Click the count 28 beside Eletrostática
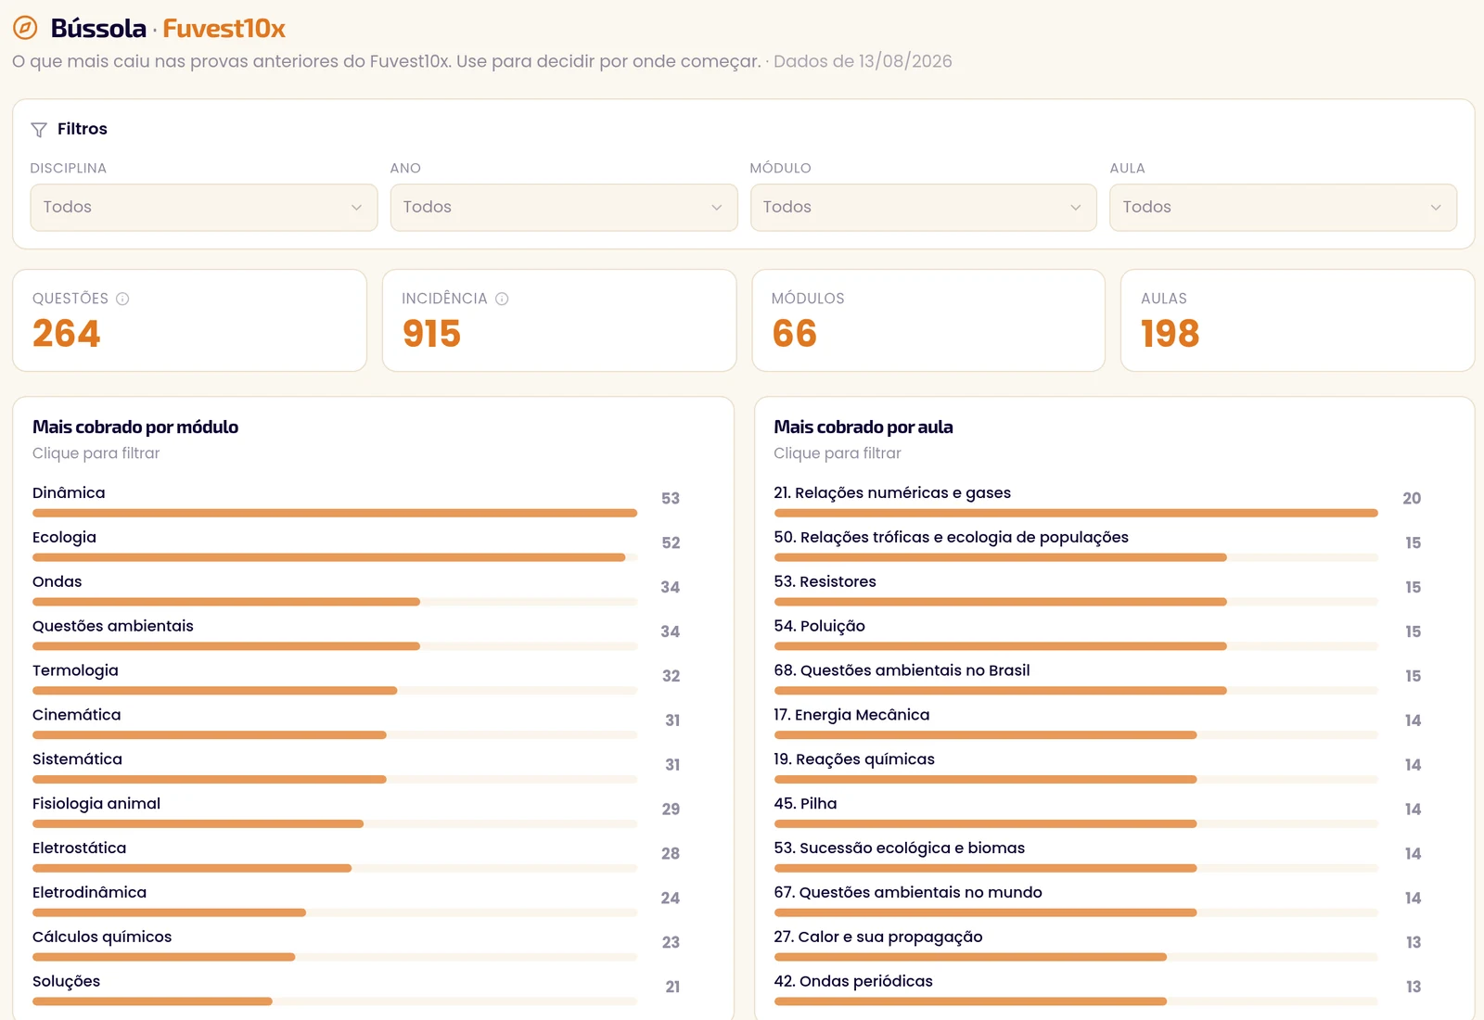The image size is (1484, 1020). coord(671,854)
